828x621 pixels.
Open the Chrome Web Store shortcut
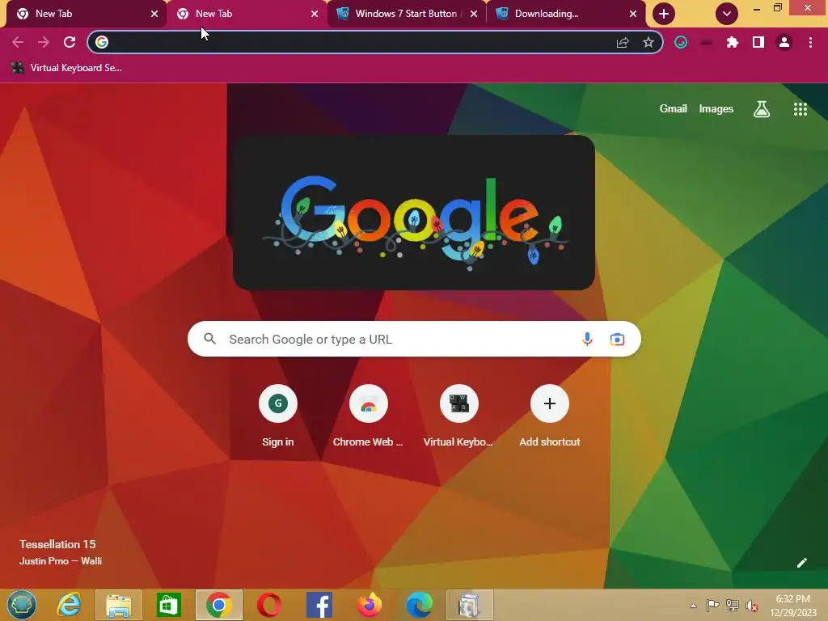(x=368, y=417)
